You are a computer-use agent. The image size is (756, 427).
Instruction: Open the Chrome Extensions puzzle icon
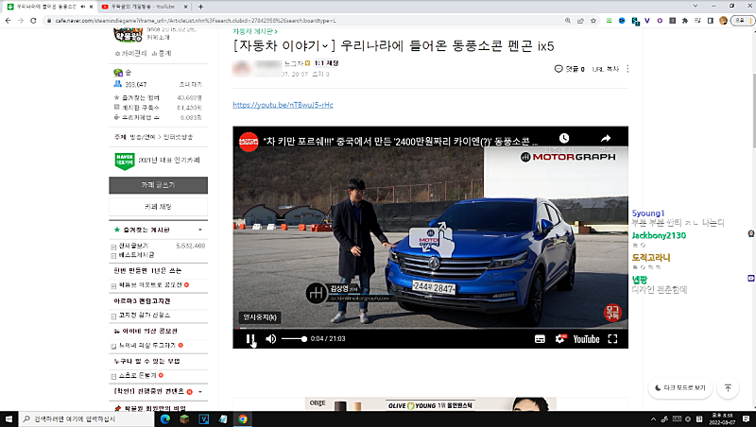tap(685, 21)
